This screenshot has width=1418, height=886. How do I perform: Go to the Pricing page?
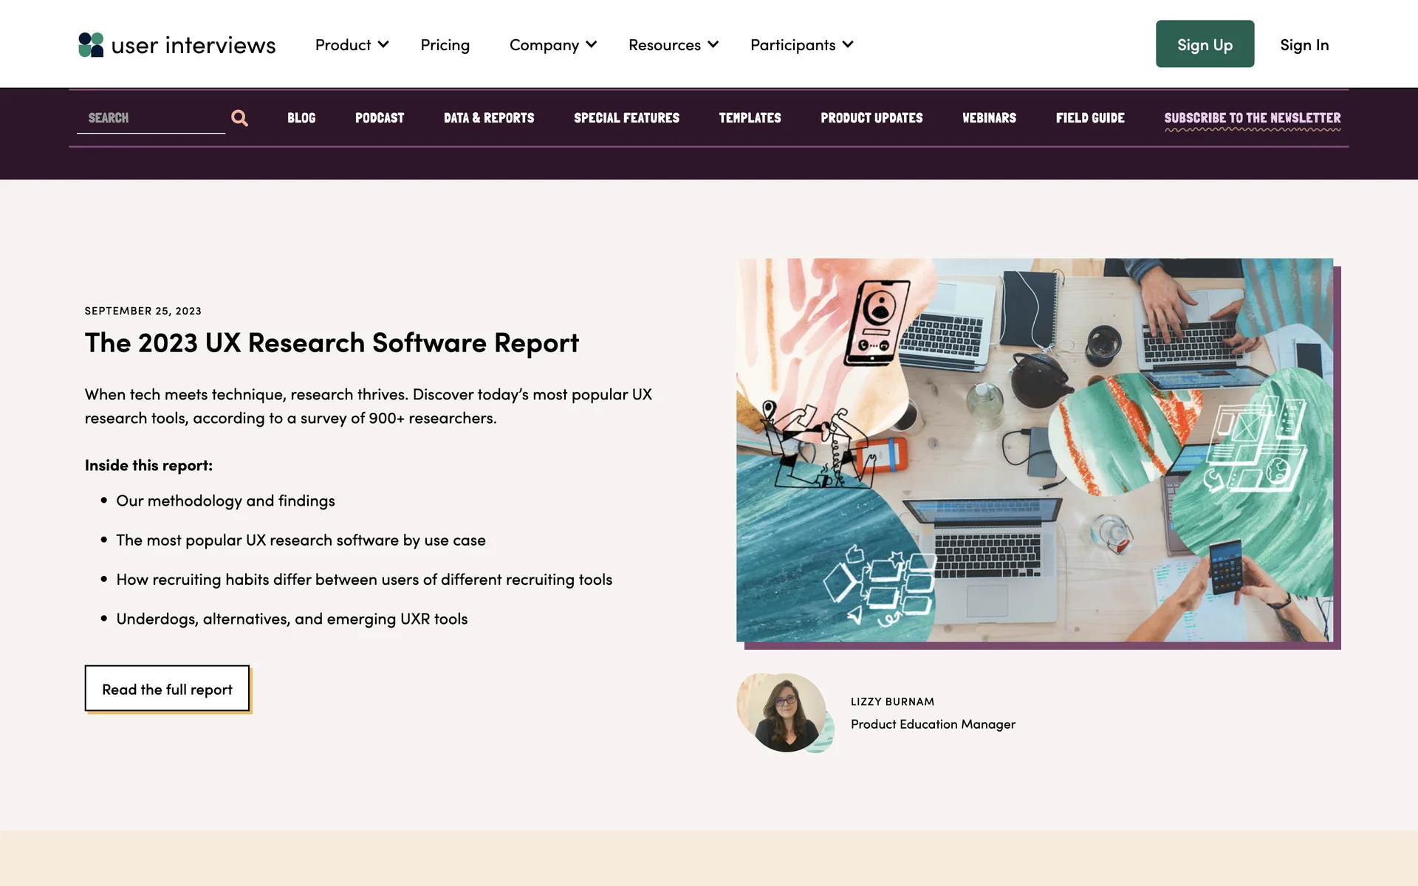click(x=445, y=45)
